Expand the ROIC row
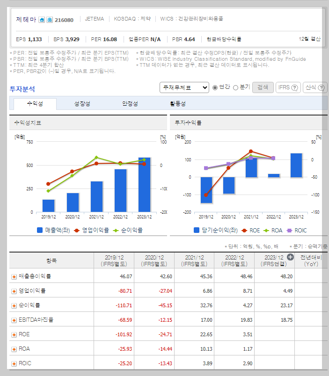Viewport: 329px width, 376px height. [14, 364]
